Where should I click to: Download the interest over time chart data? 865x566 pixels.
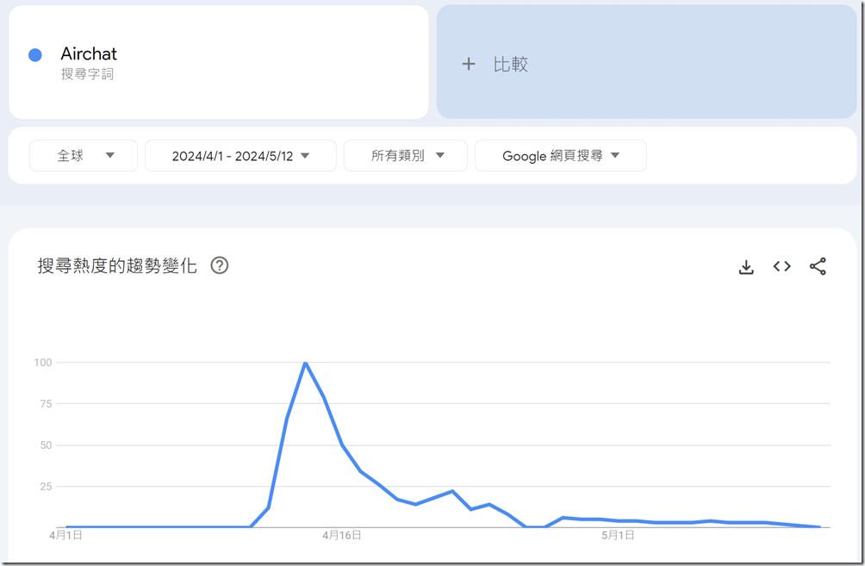(746, 267)
